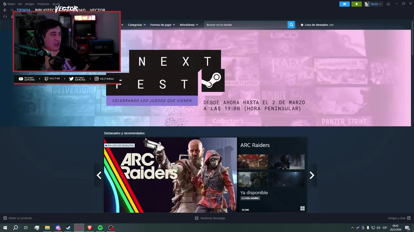Screen dimensions: 414x232
Task: Go to next featured game arrow
Action: pyautogui.click(x=312, y=175)
